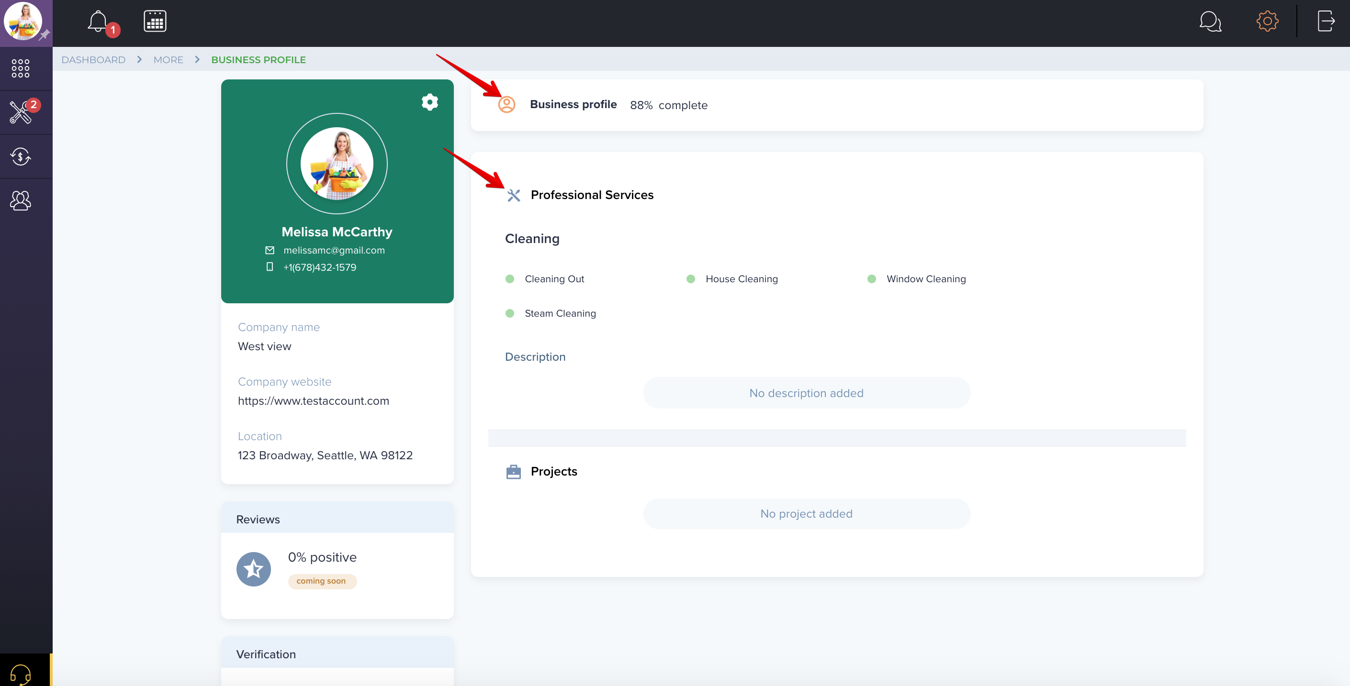This screenshot has height=686, width=1350.
Task: Open the notifications bell
Action: [98, 22]
